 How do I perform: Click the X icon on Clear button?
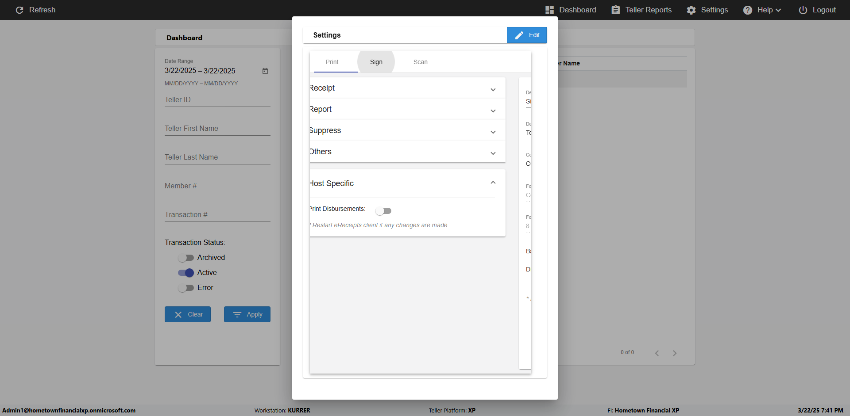click(x=178, y=314)
